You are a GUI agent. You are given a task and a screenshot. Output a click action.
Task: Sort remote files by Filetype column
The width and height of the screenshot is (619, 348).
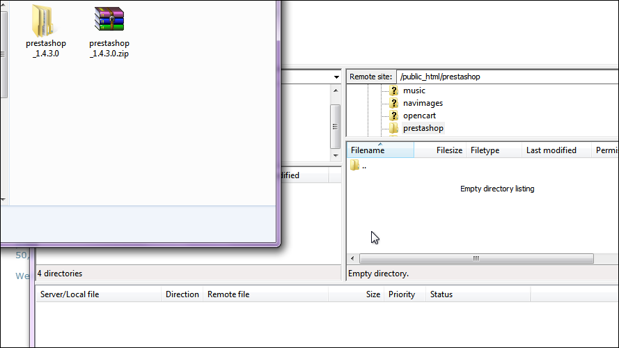(x=494, y=150)
